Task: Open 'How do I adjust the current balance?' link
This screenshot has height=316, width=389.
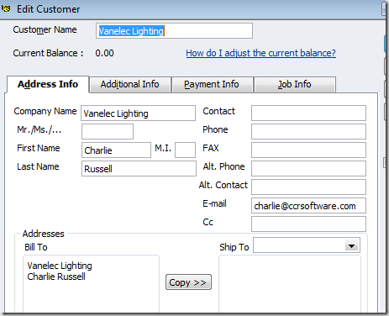Action: pos(260,53)
